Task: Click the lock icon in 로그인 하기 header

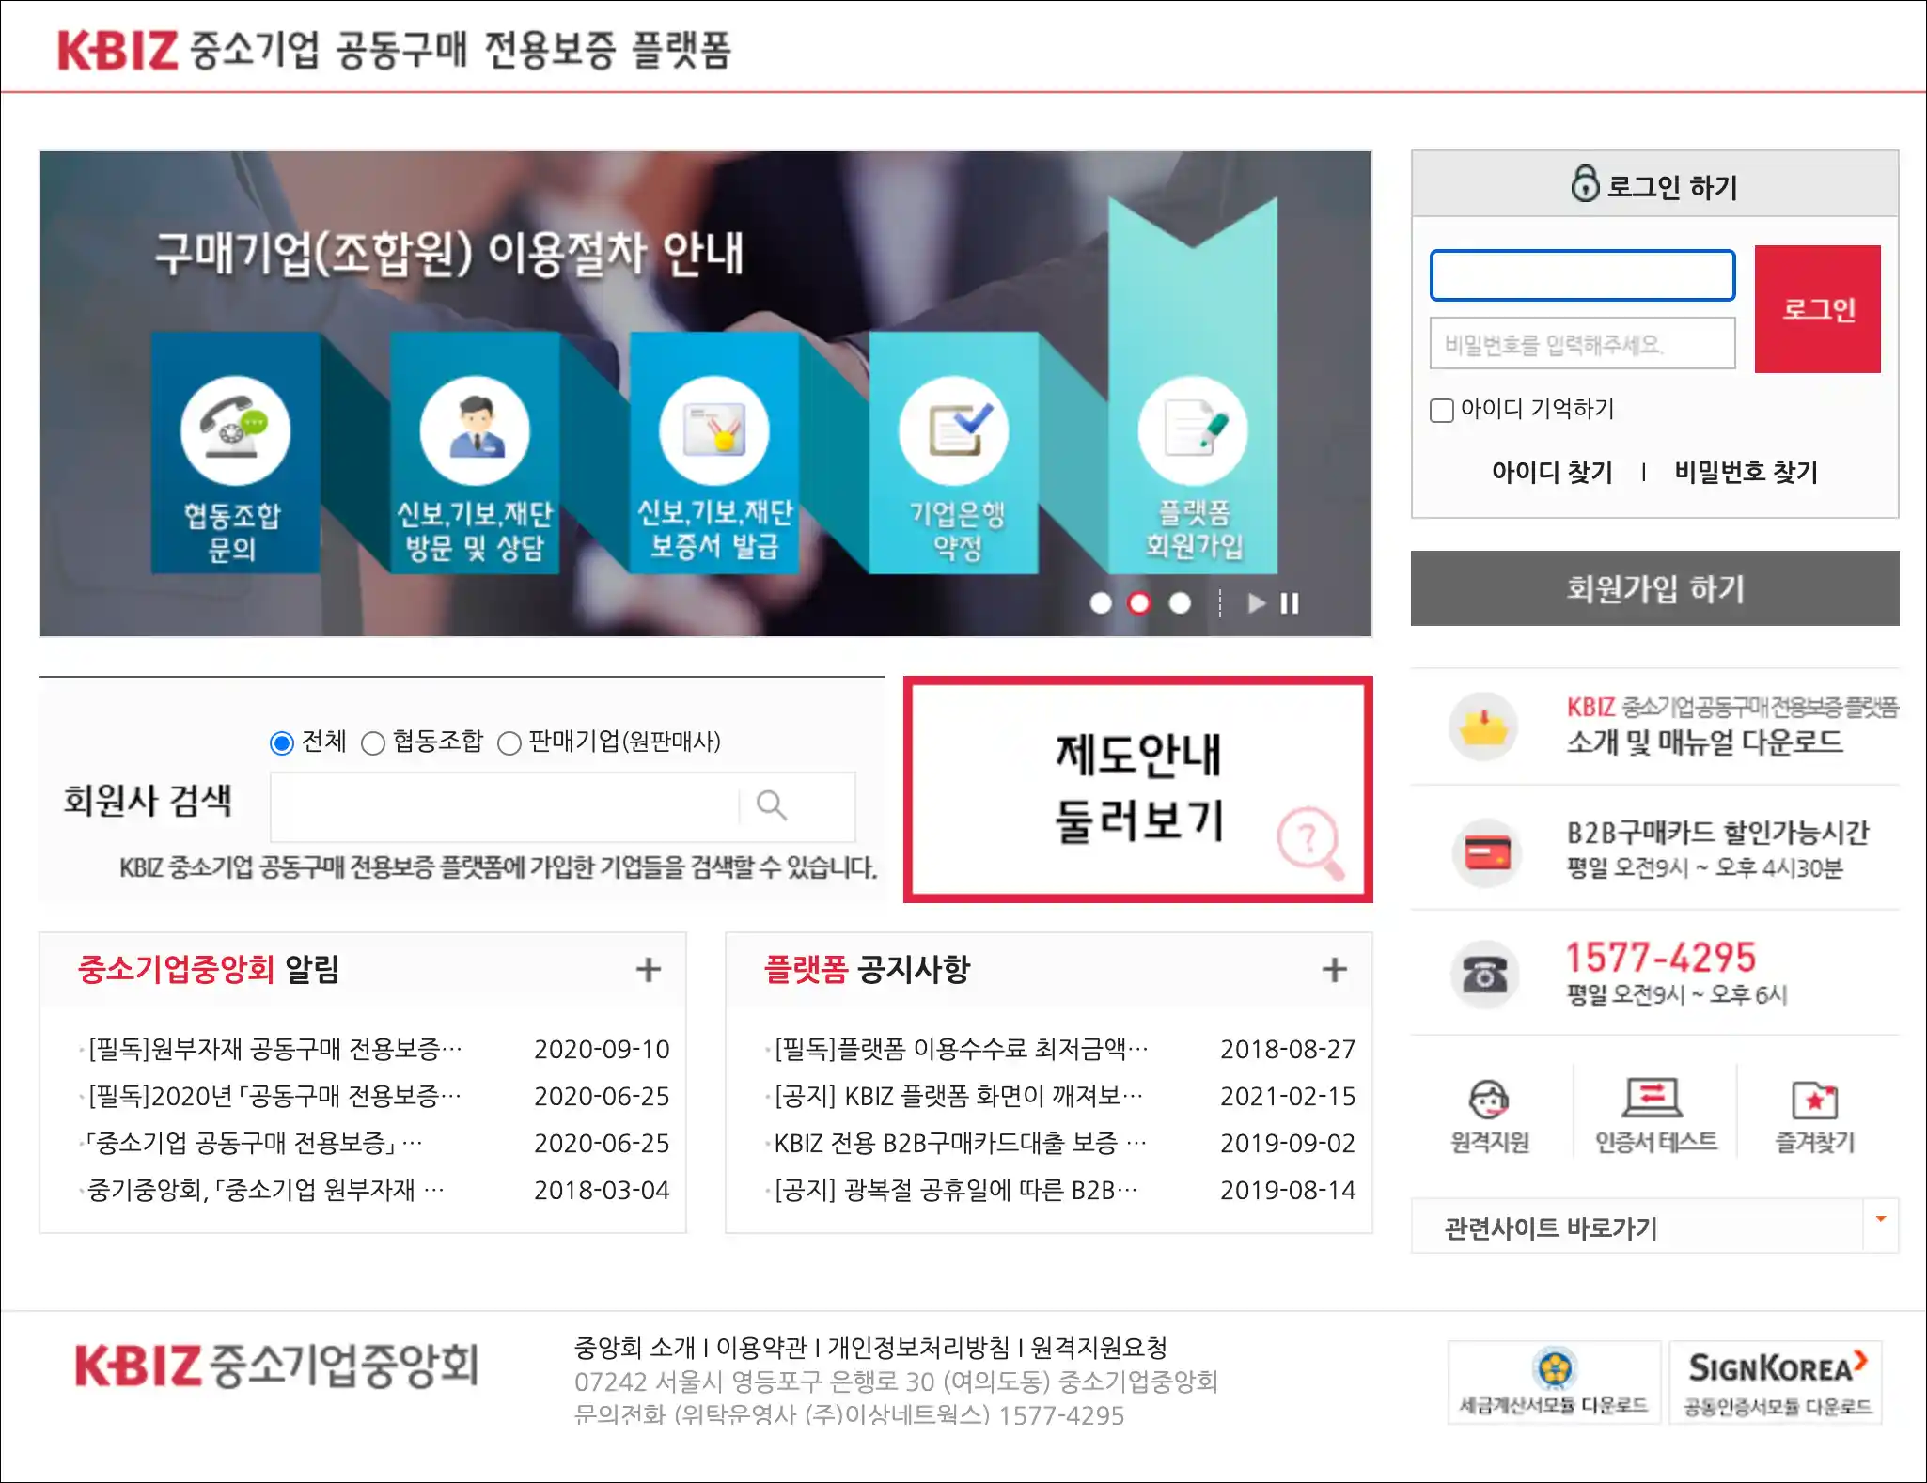Action: (1585, 183)
